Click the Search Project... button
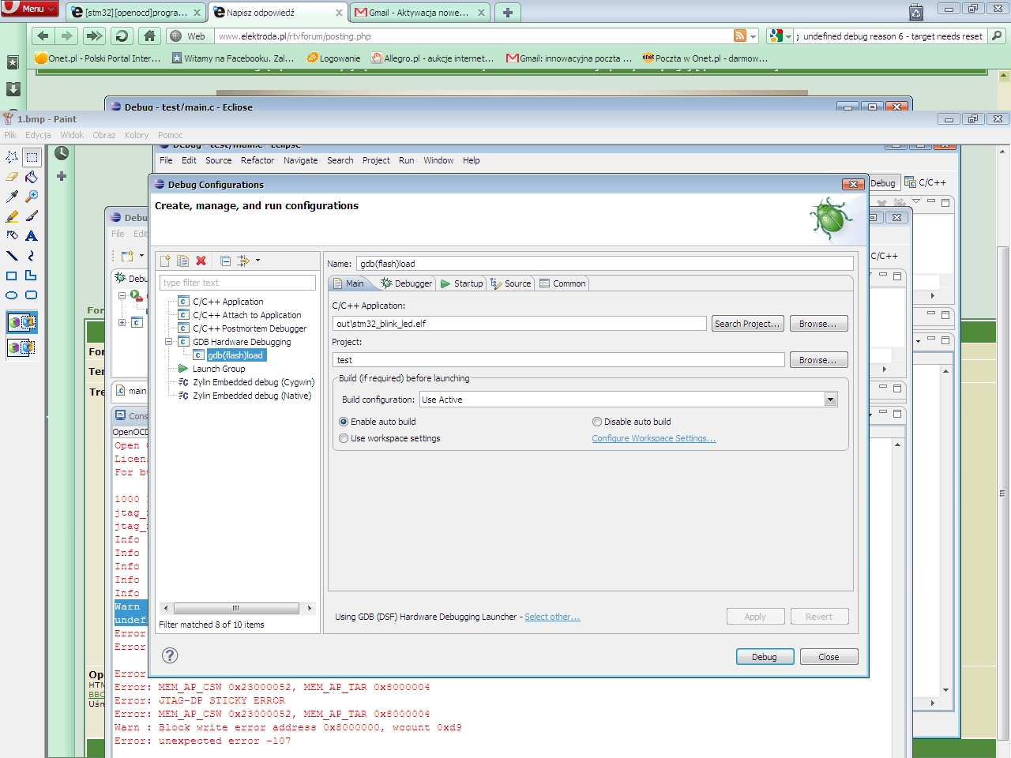The width and height of the screenshot is (1011, 758). pos(747,324)
